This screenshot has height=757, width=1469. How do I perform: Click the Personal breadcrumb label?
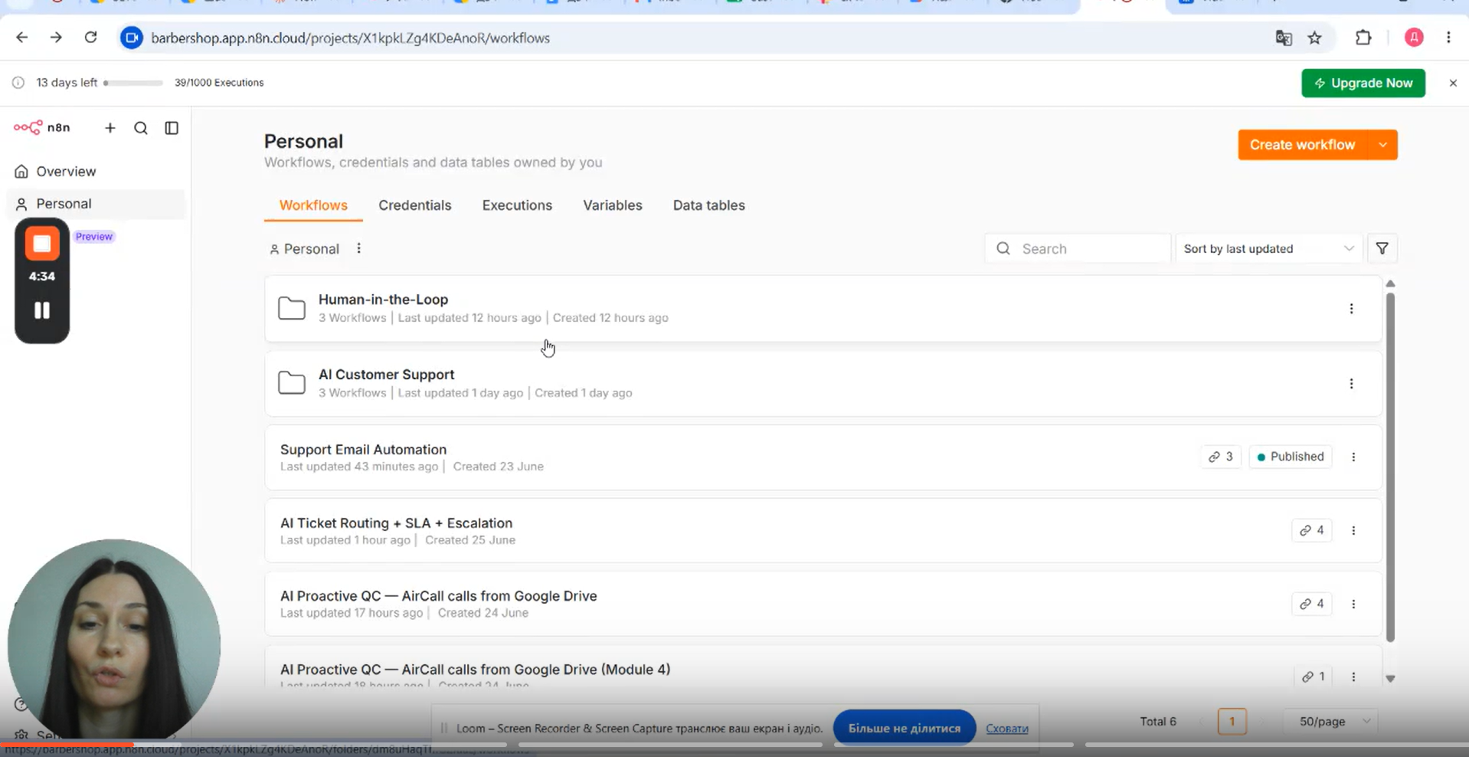[304, 249]
